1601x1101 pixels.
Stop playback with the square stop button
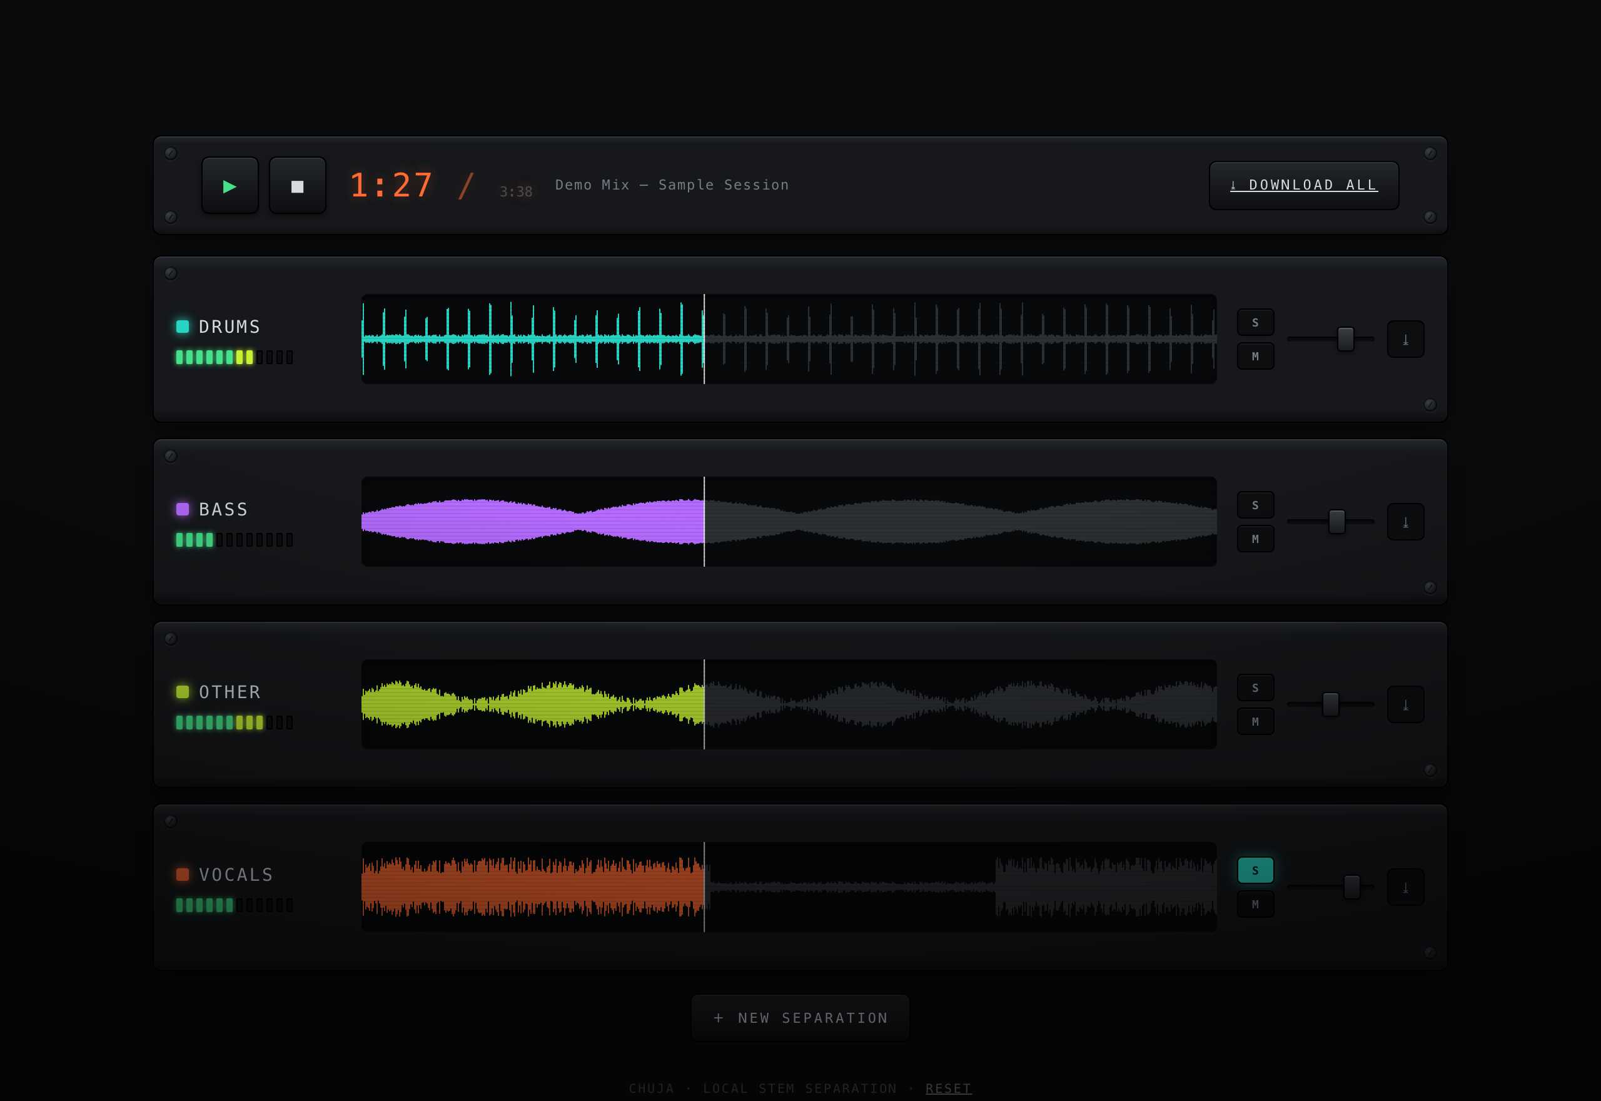point(297,186)
